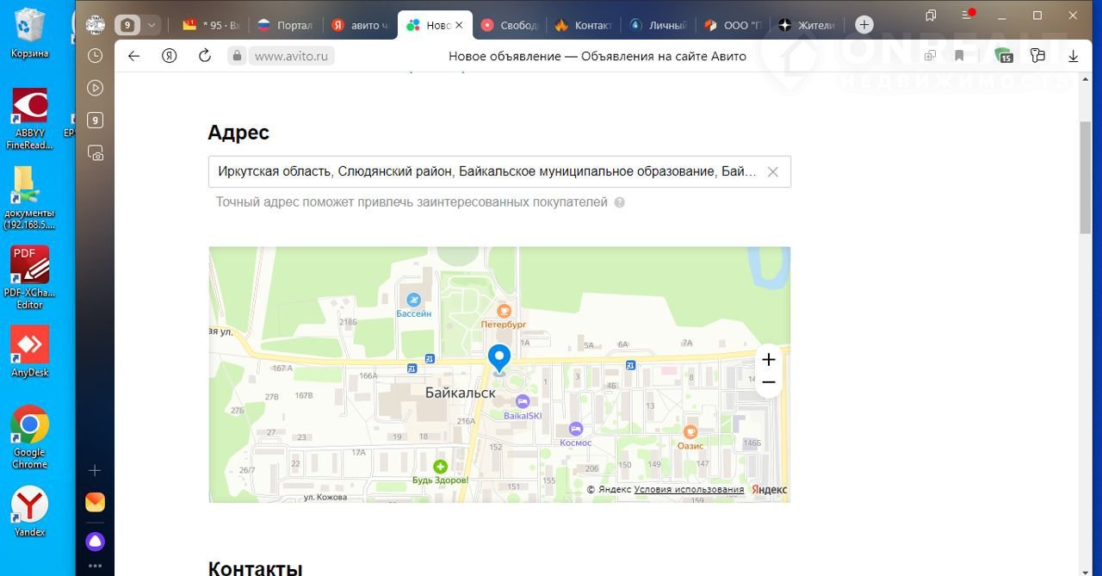Open the help tooltip beside the address hint

tap(619, 203)
